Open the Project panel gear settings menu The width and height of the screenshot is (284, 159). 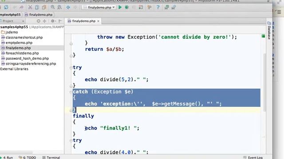(53, 21)
